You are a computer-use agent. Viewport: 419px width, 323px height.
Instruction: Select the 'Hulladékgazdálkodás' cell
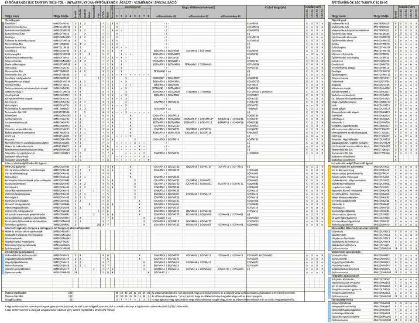coord(343,313)
